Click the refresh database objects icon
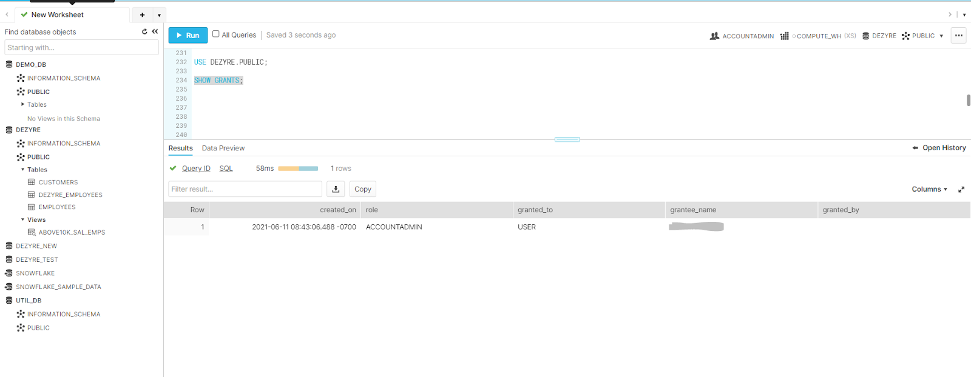This screenshot has width=971, height=377. [x=144, y=32]
